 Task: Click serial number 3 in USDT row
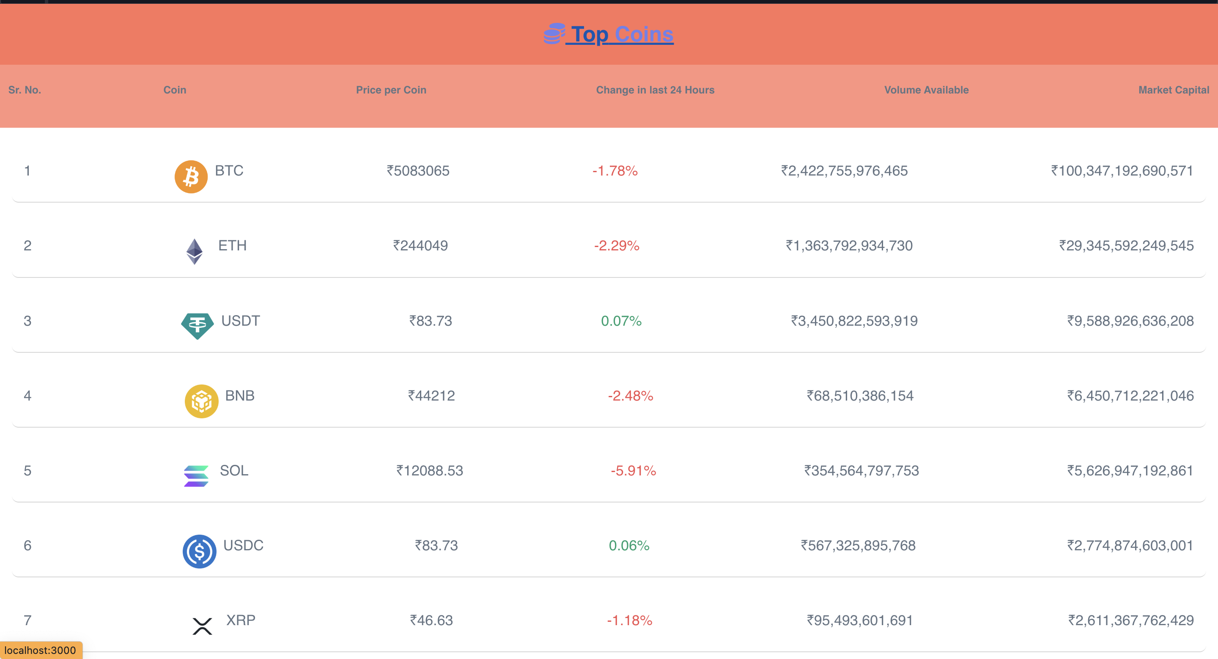click(27, 321)
